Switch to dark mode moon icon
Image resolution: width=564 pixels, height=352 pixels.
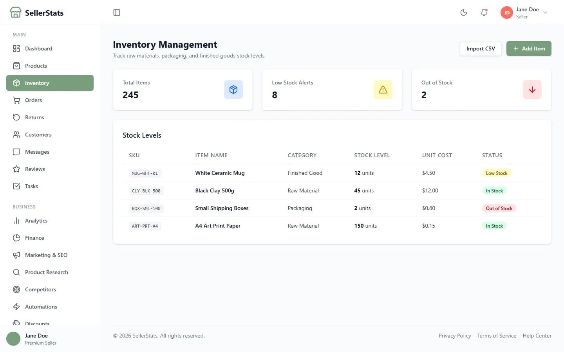(x=464, y=13)
